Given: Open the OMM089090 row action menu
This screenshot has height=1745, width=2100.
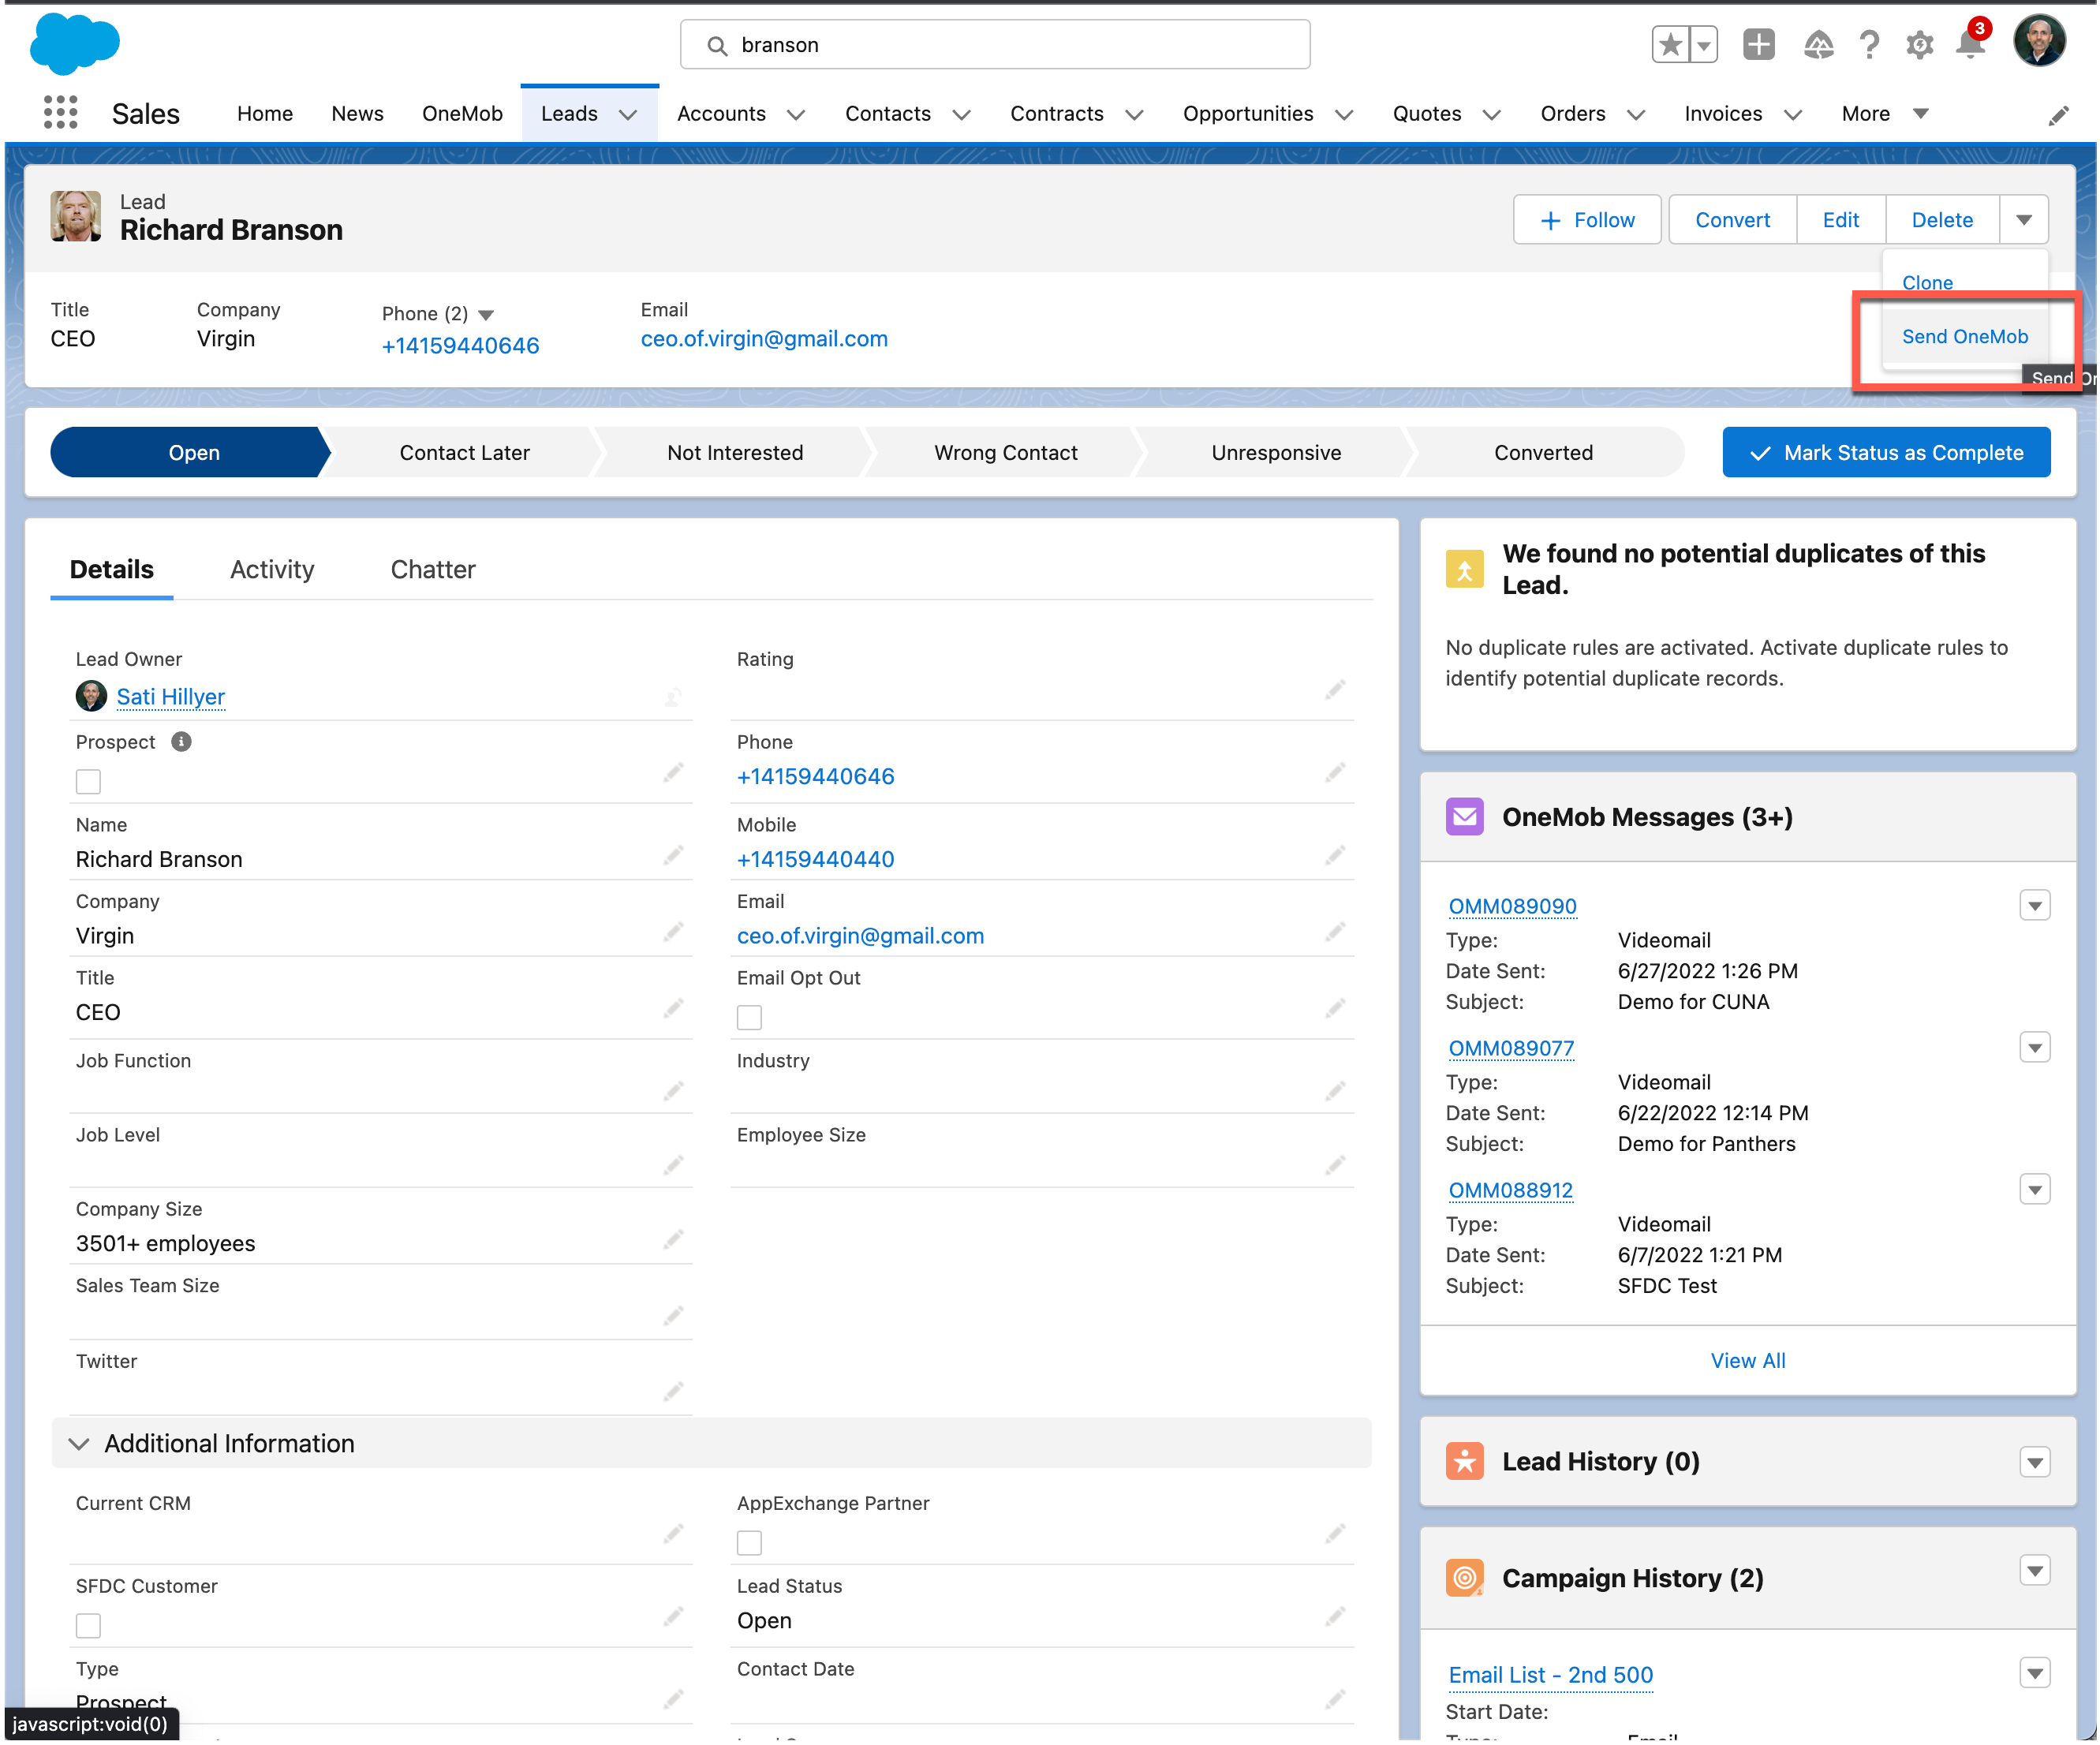Looking at the screenshot, I should coord(2034,906).
